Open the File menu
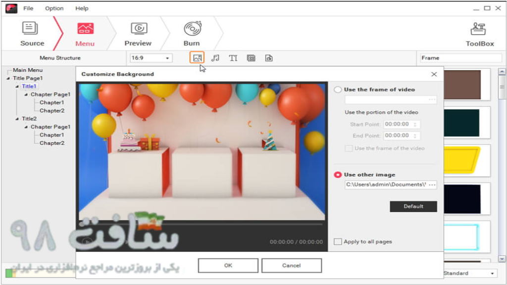 coord(28,8)
